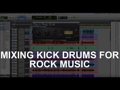Image resolution: width=120 pixels, height=90 pixels.
Task: Adjust the Output knob on CLA-76
Action: 47,33
